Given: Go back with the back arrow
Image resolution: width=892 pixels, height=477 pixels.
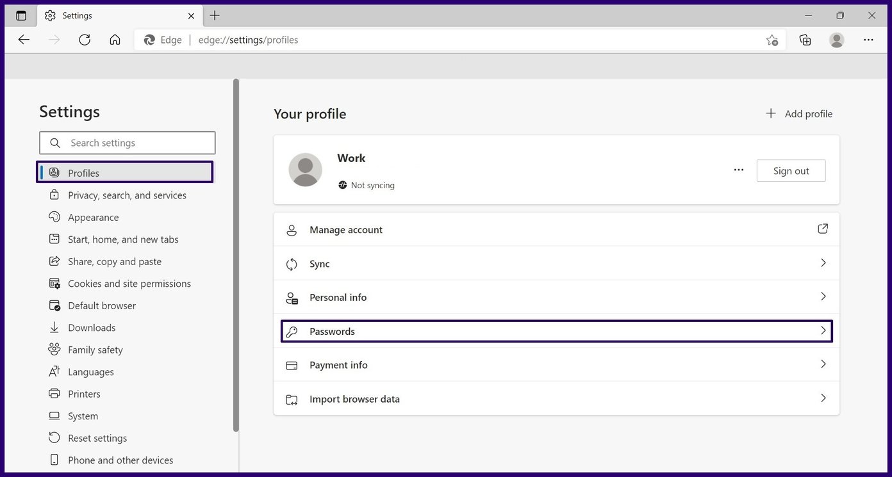Looking at the screenshot, I should 24,40.
